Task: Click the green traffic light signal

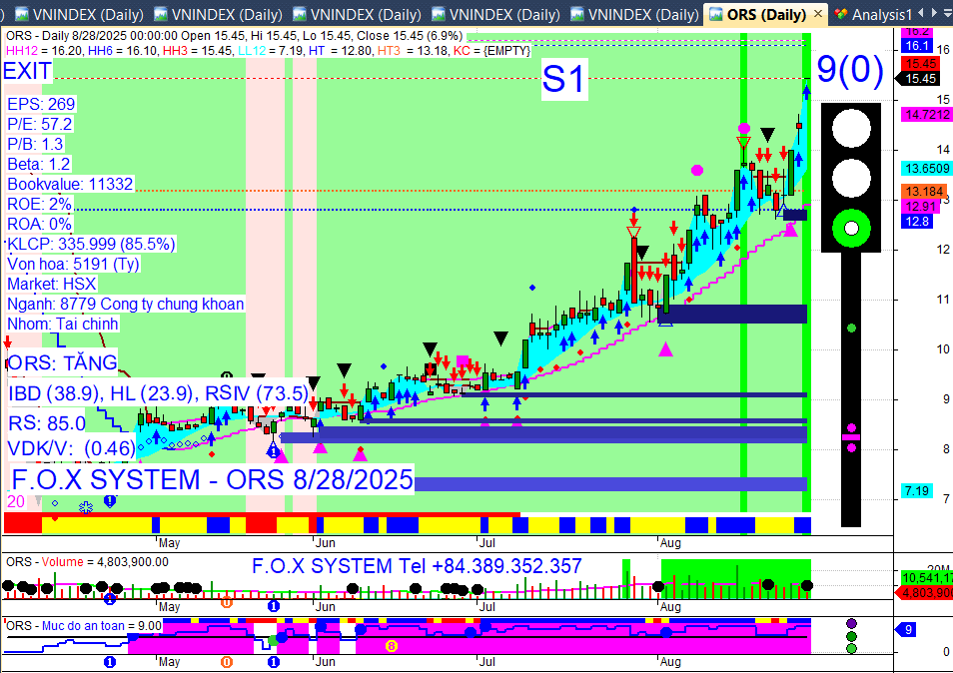Action: (x=851, y=229)
